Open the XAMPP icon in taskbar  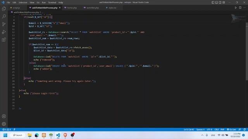point(44,135)
